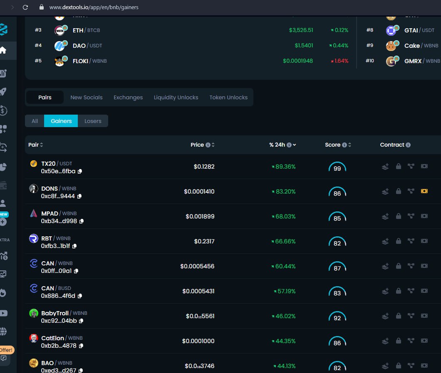This screenshot has width=441, height=373.
Task: Open the home dashboard sidebar icon
Action: point(3,50)
